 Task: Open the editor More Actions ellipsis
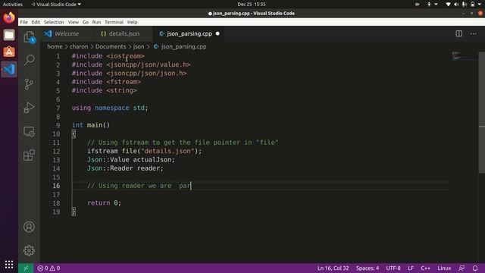click(473, 33)
